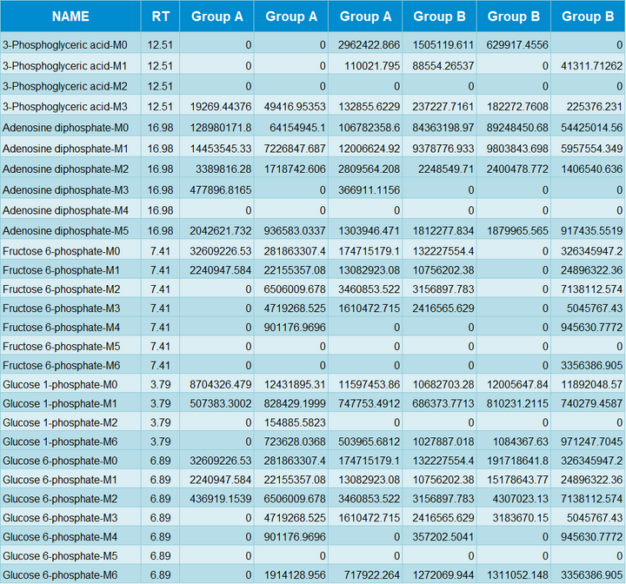Click the RT column header

point(161,17)
